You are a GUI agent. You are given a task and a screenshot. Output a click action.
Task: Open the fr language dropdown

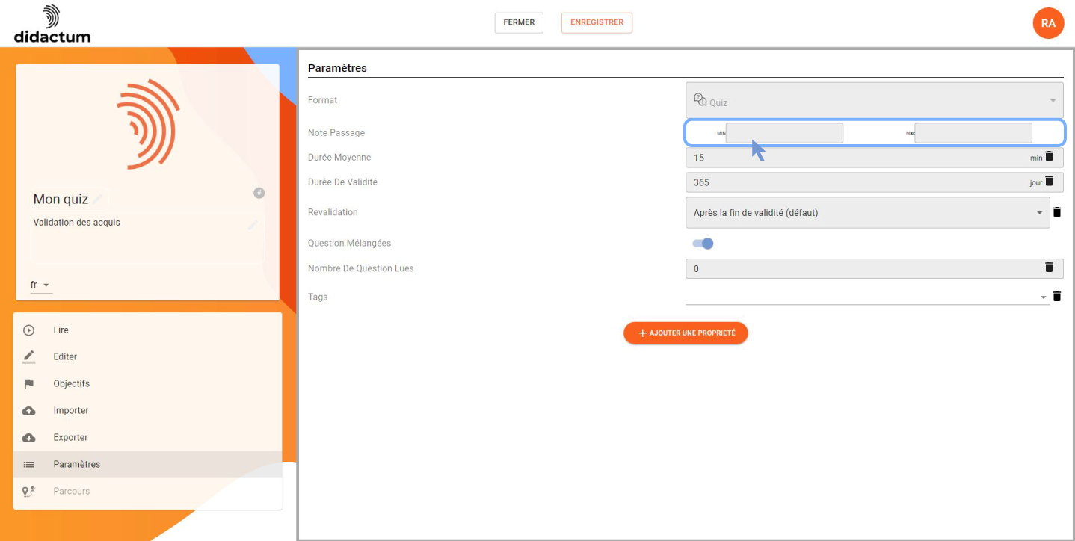pos(40,285)
